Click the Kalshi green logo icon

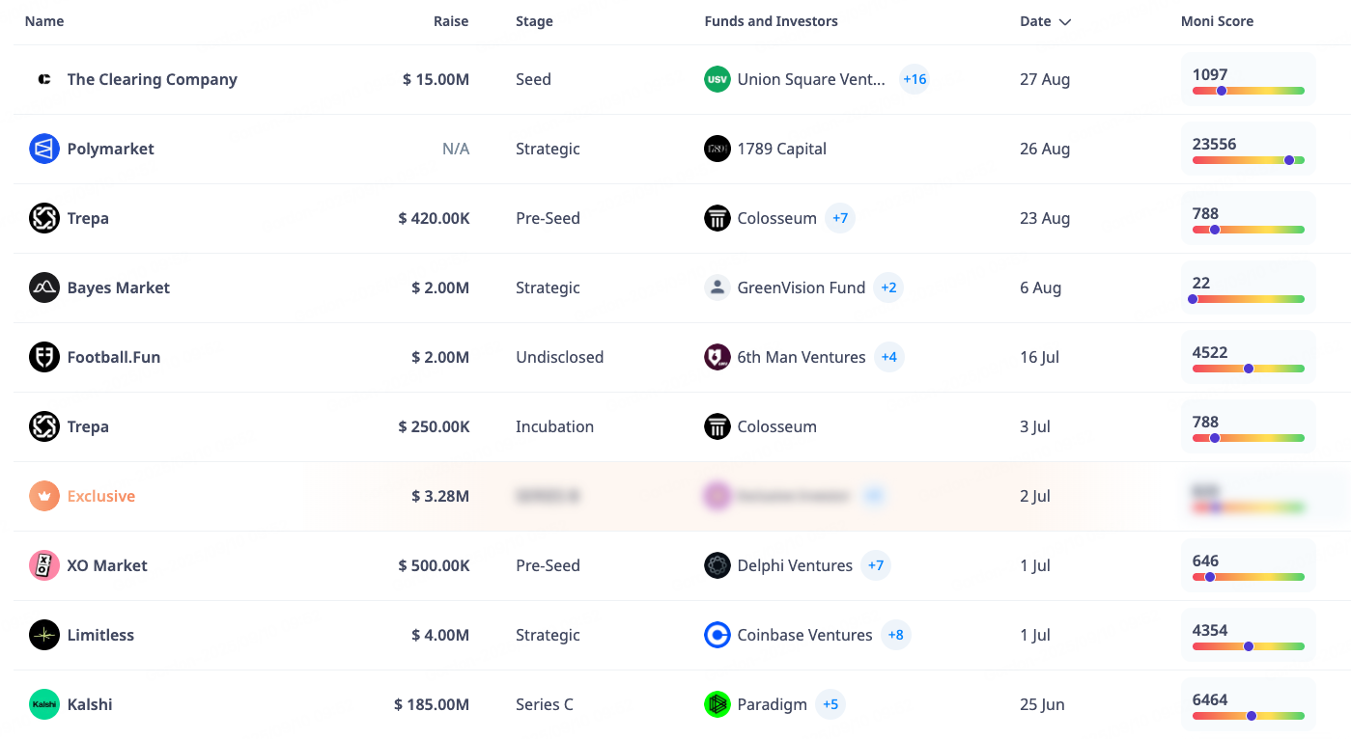44,704
